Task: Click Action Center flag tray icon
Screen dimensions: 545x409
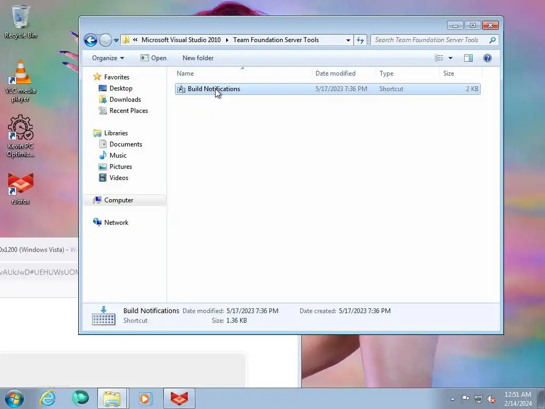Action: (465, 399)
